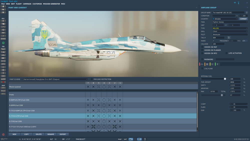Viewport: 250px width, 141px height.
Task: Select the distance ruler tool
Action: 3,94
